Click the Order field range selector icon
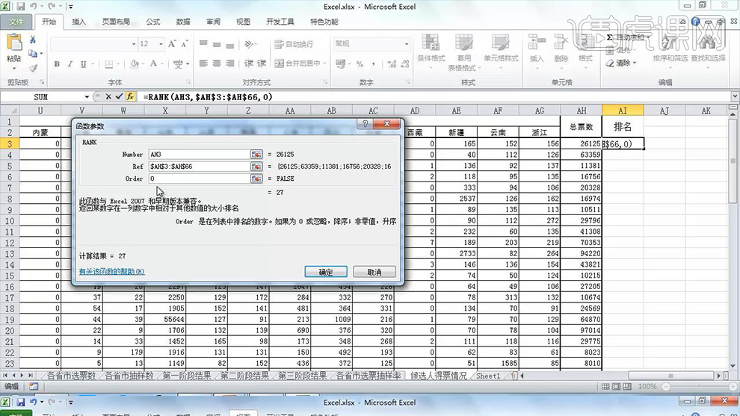The image size is (740, 416). pos(256,178)
